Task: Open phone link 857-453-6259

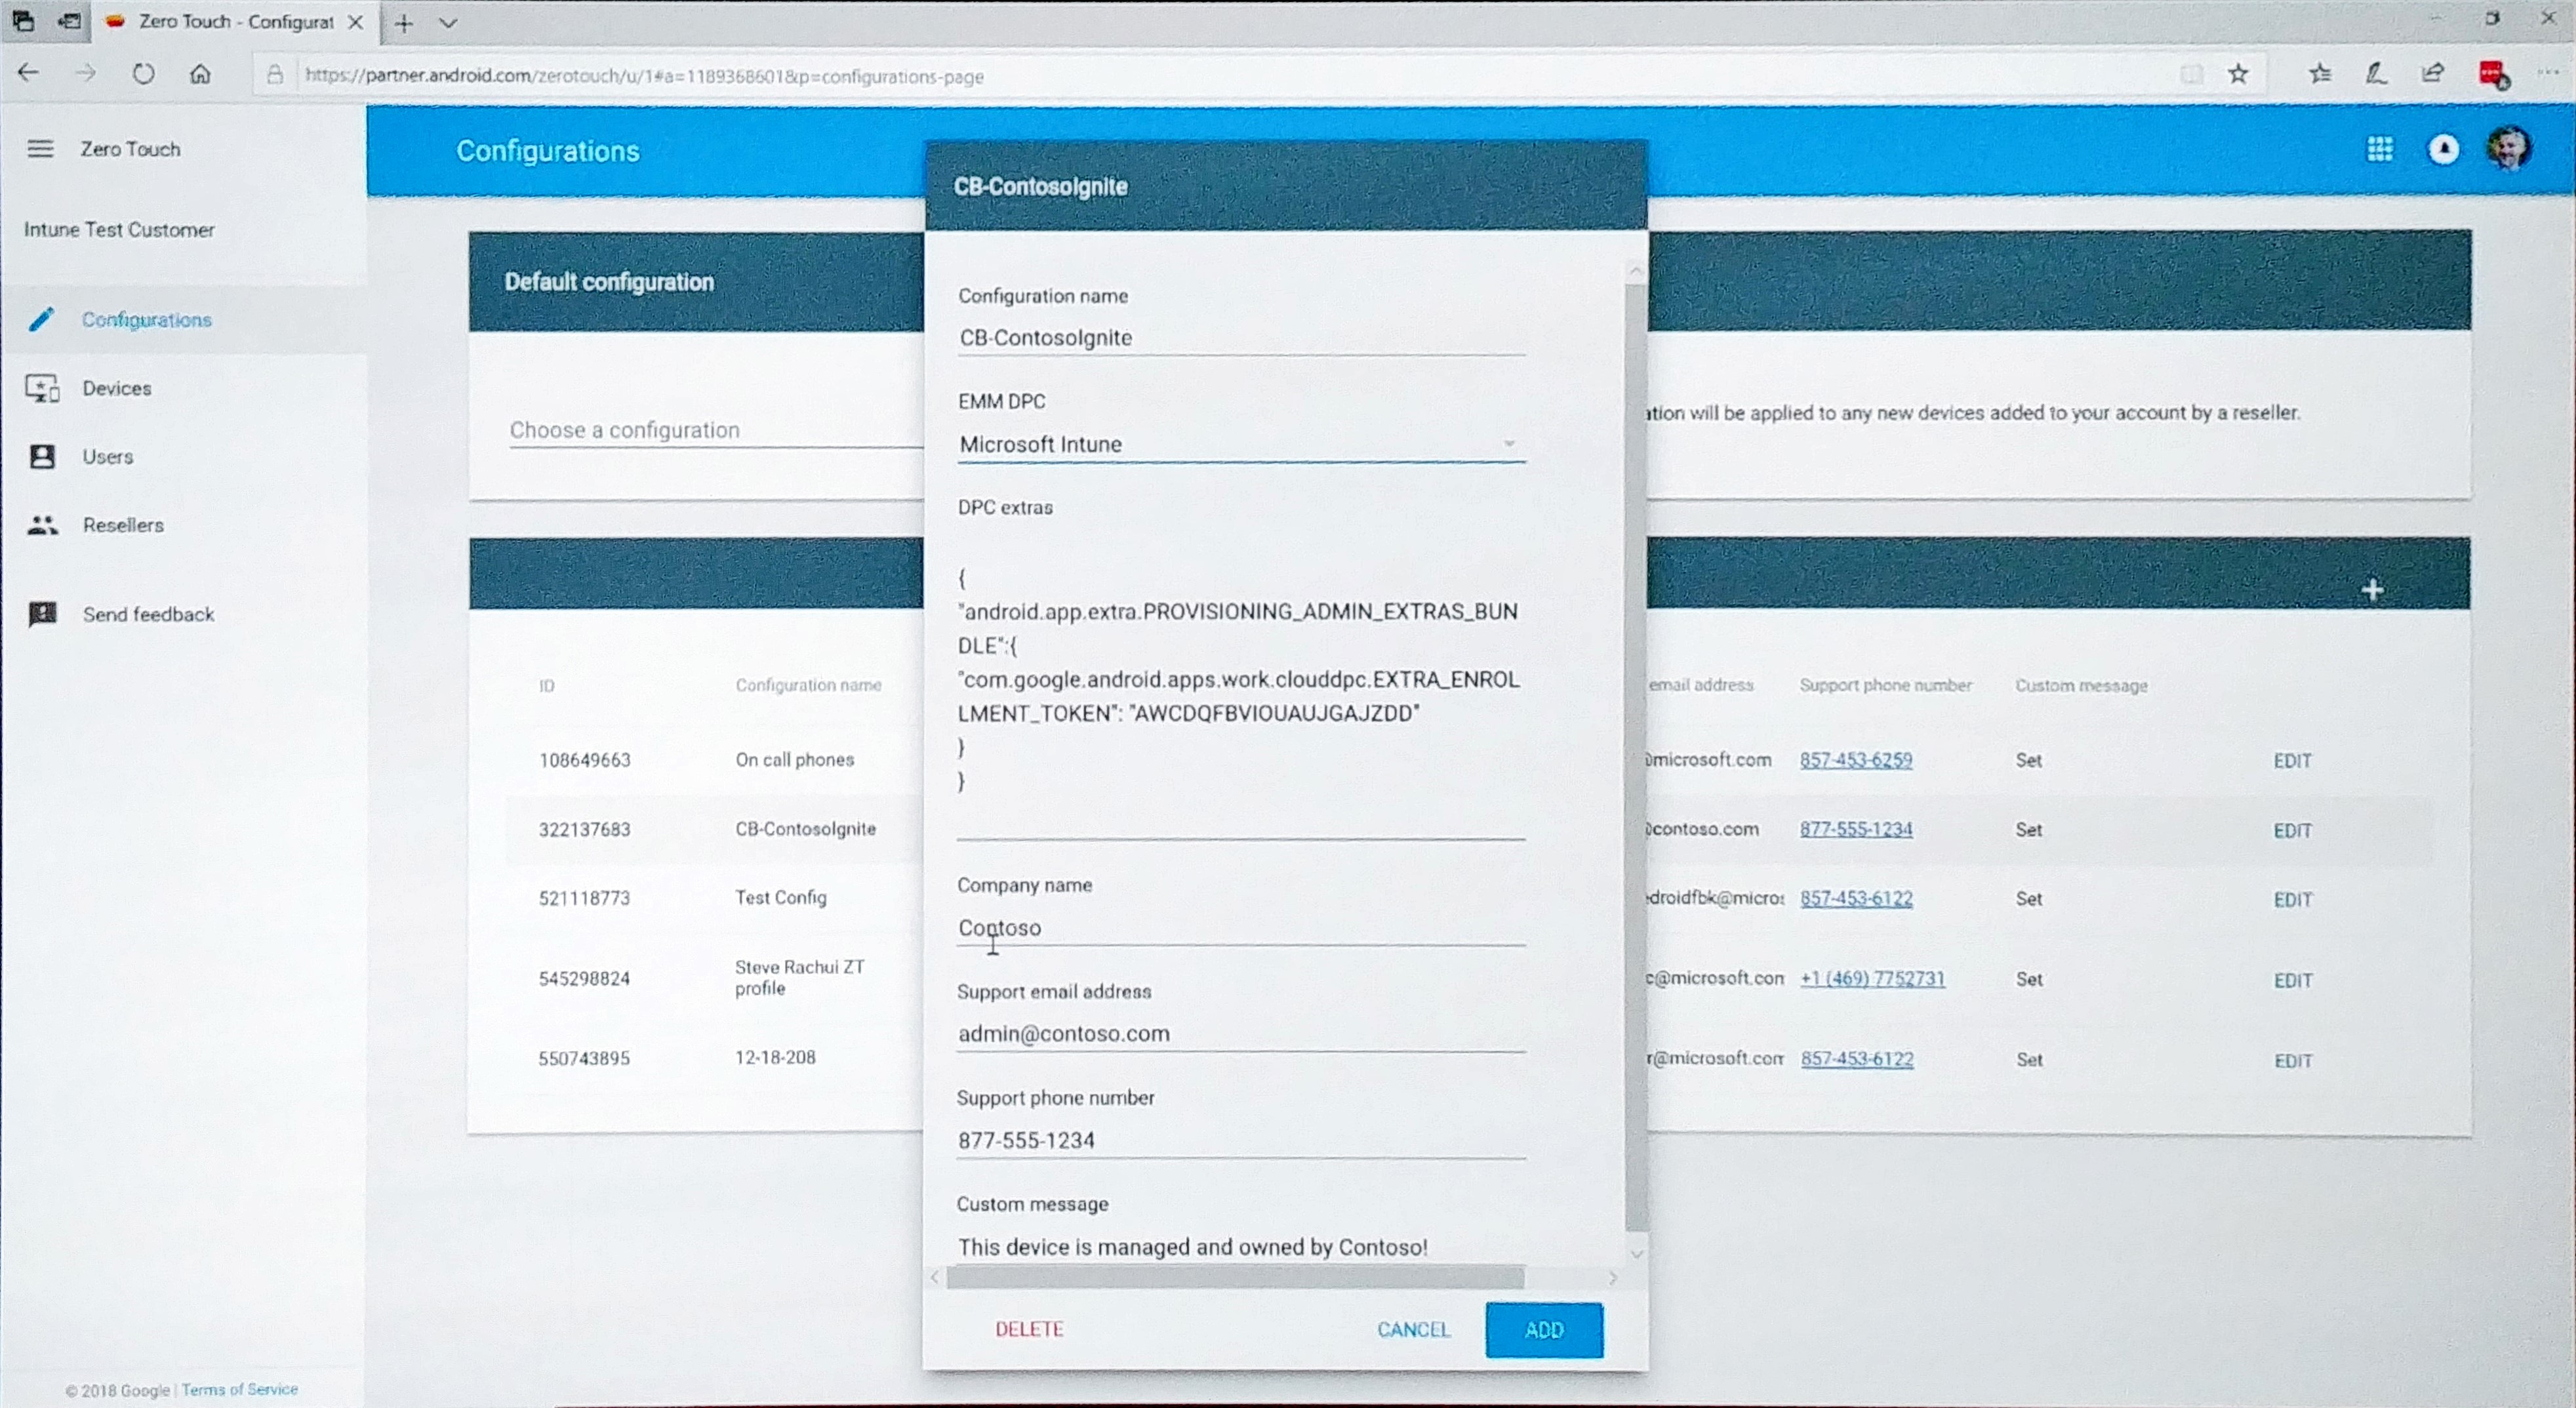Action: coord(1856,760)
